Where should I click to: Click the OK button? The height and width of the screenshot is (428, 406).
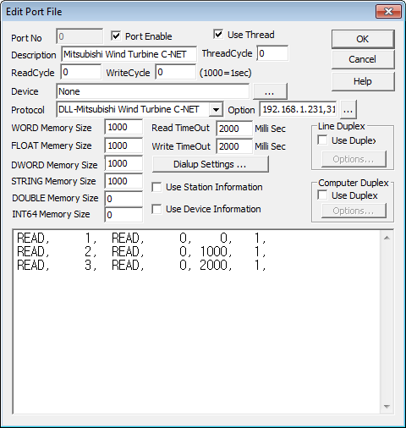[363, 39]
